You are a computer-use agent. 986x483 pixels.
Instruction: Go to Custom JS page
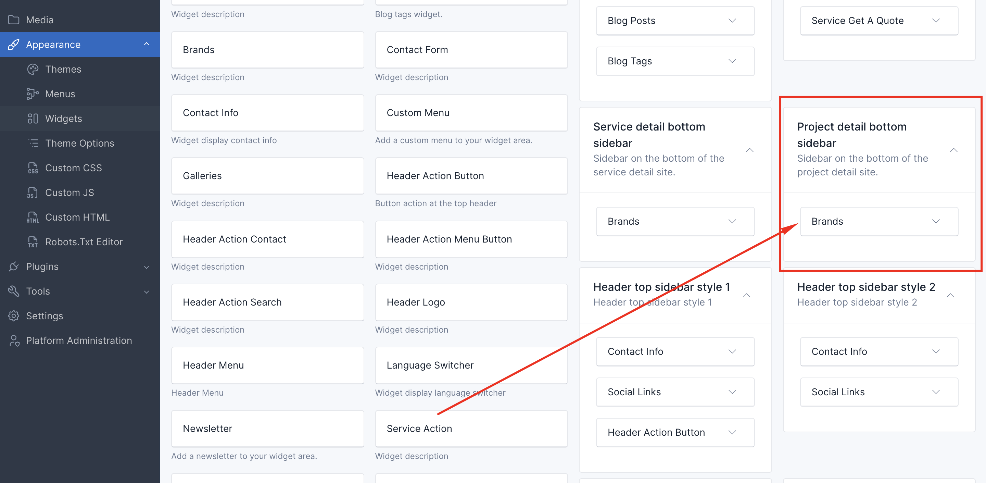[80, 192]
